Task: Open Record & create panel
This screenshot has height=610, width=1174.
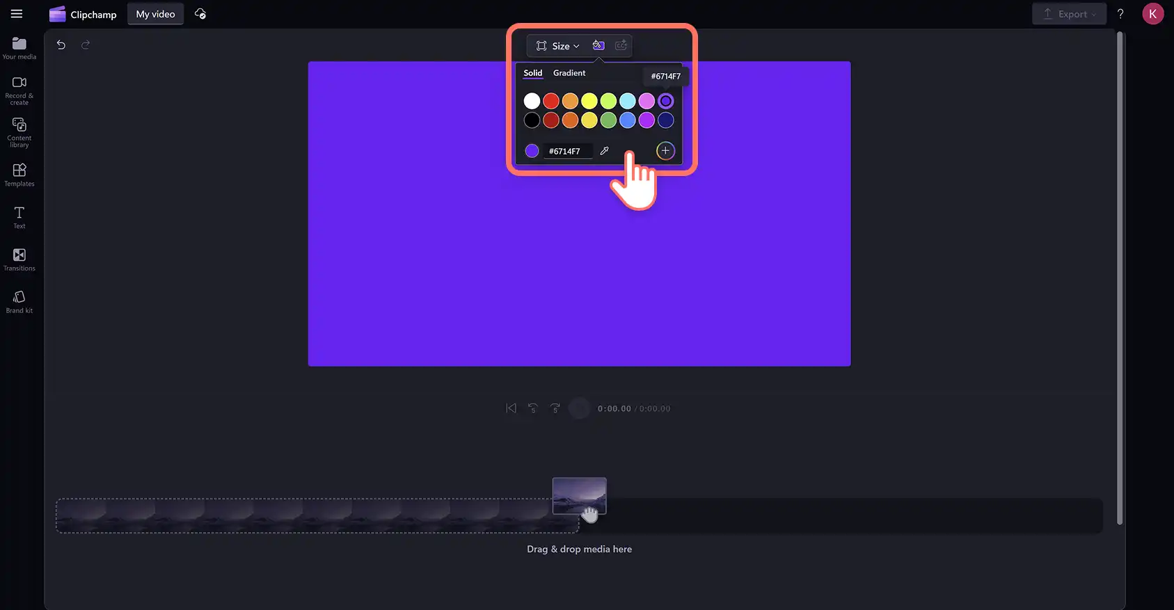Action: 19,90
